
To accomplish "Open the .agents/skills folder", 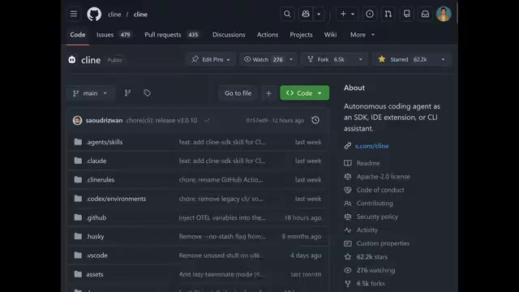I will click(105, 142).
